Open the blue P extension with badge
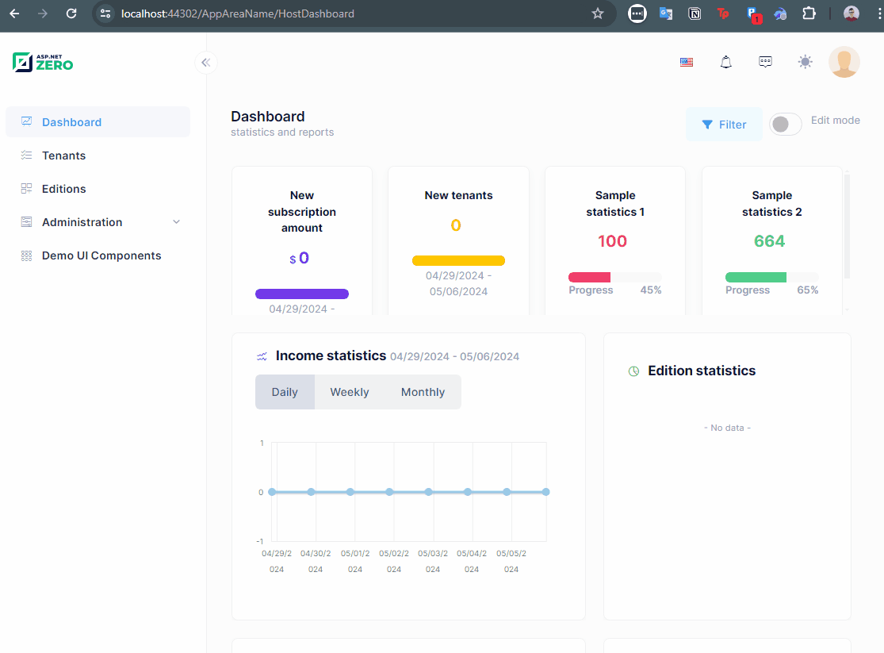Image resolution: width=884 pixels, height=653 pixels. (x=754, y=14)
